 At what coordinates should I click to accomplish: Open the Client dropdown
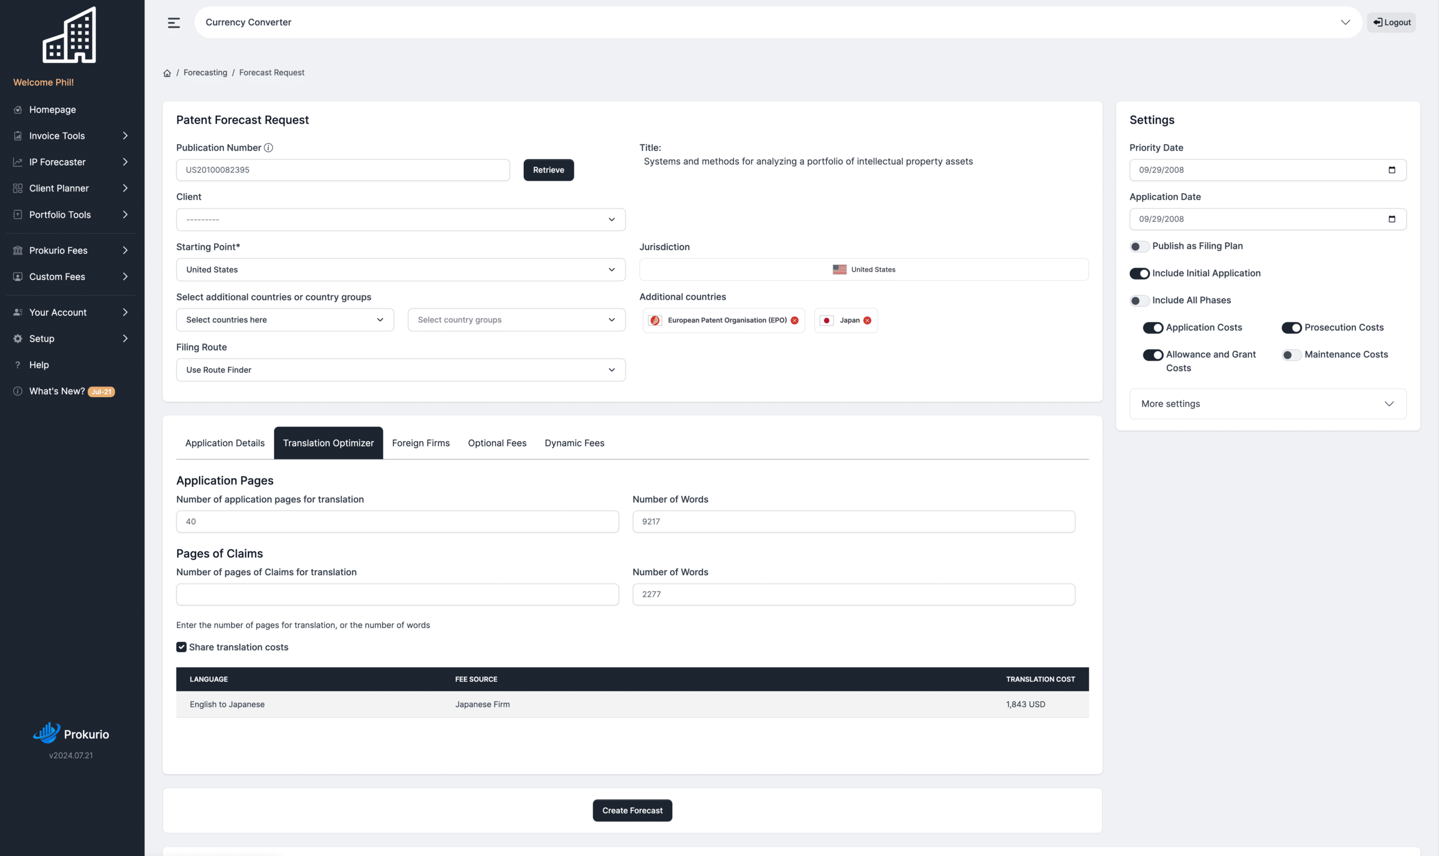[x=401, y=220]
